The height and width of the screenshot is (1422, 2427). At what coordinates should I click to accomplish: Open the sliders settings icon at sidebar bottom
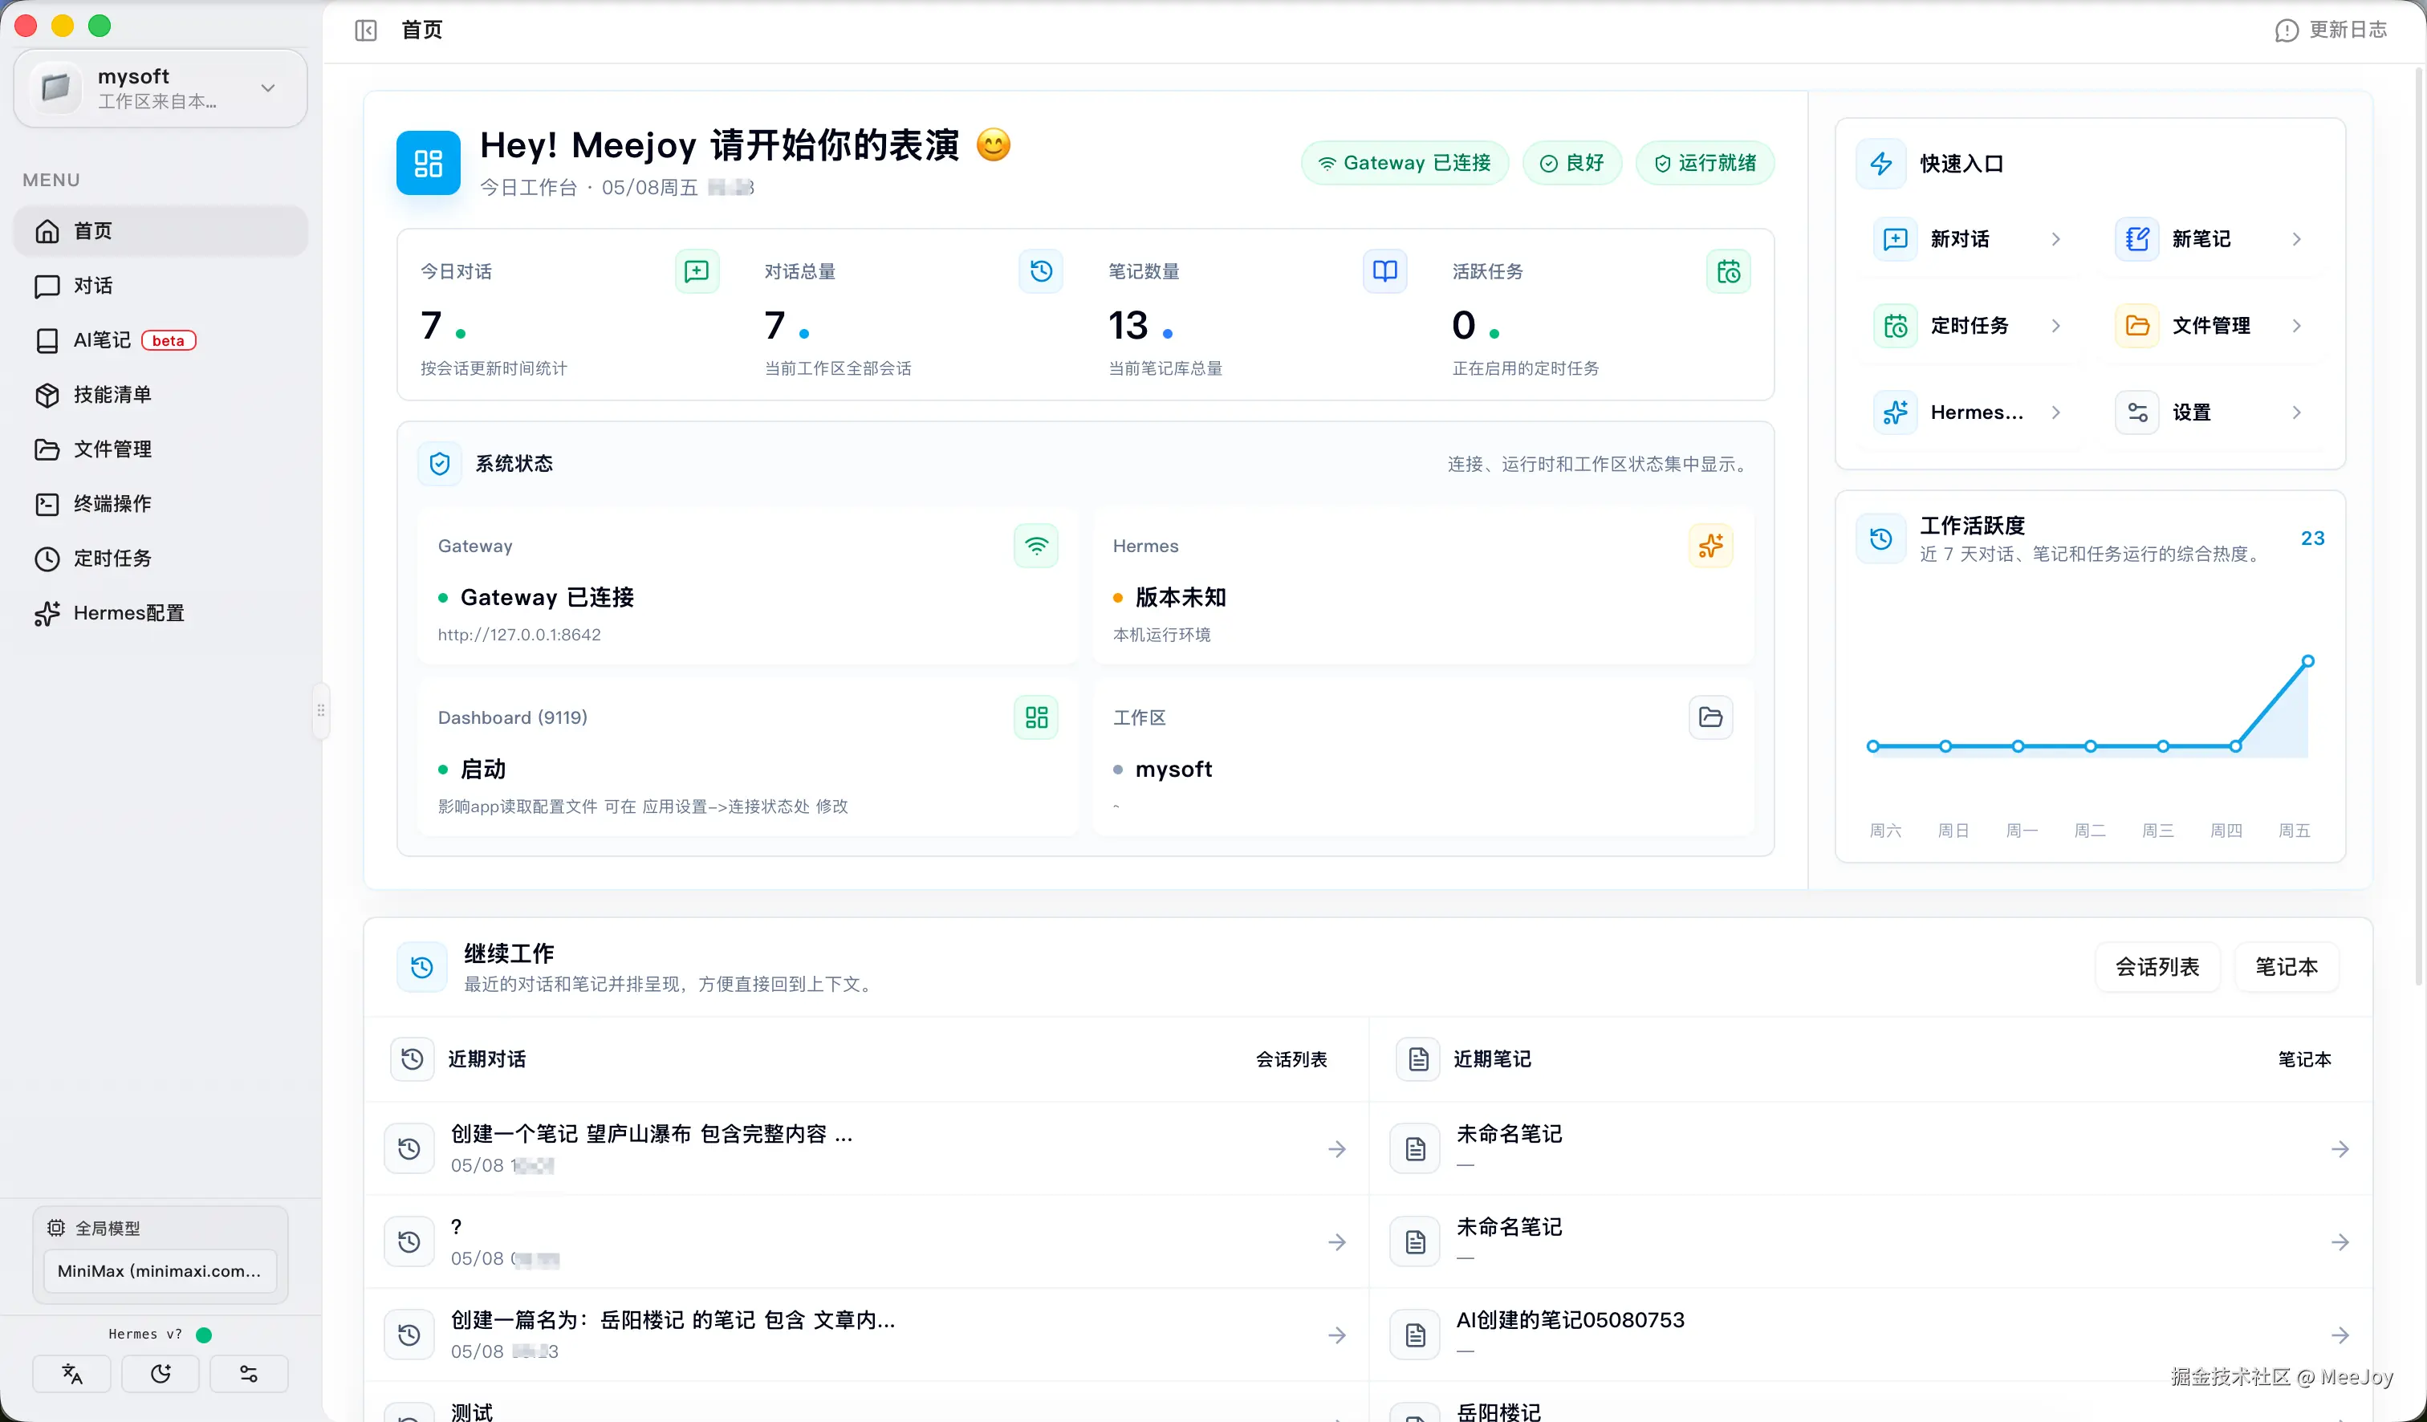click(249, 1374)
